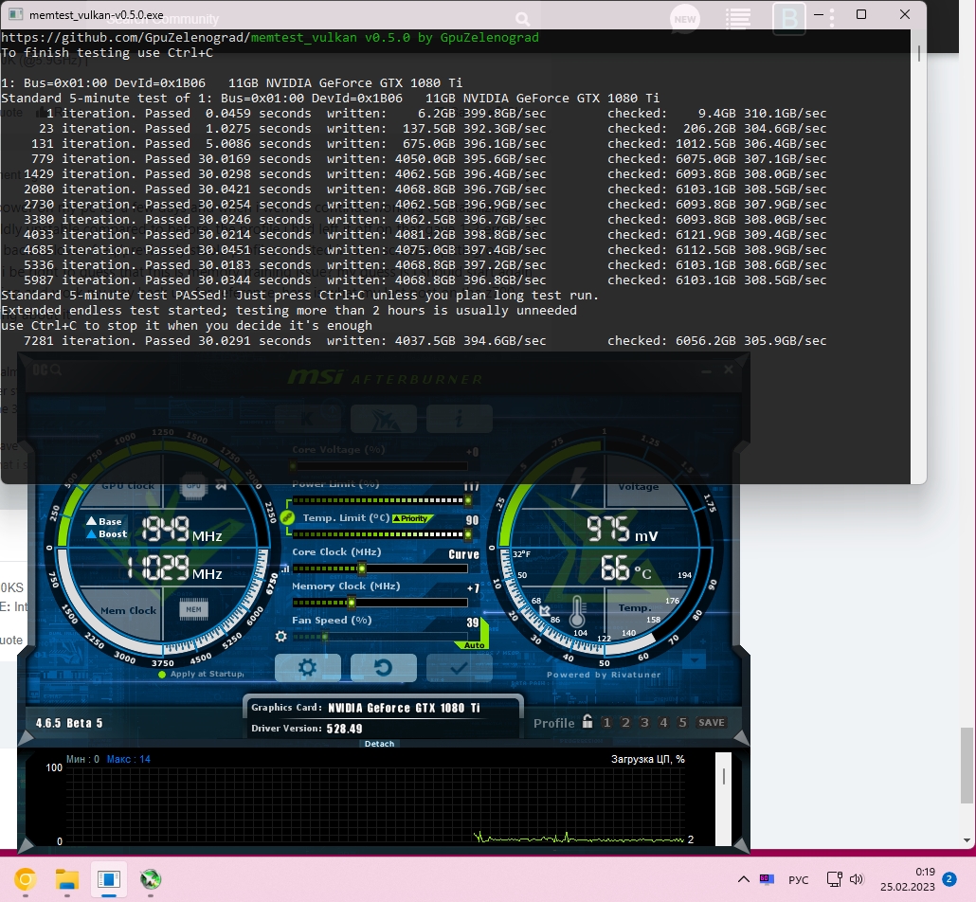The width and height of the screenshot is (976, 902).
Task: Click the browser page scrollbar thumb behind windows
Action: point(967,765)
